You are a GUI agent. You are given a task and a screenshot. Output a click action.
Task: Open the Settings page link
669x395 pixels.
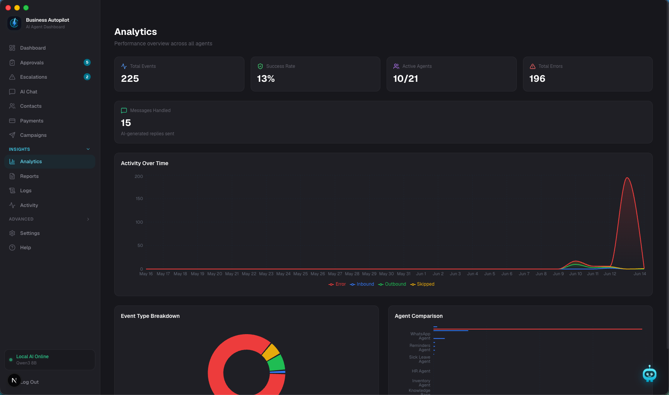point(50,233)
